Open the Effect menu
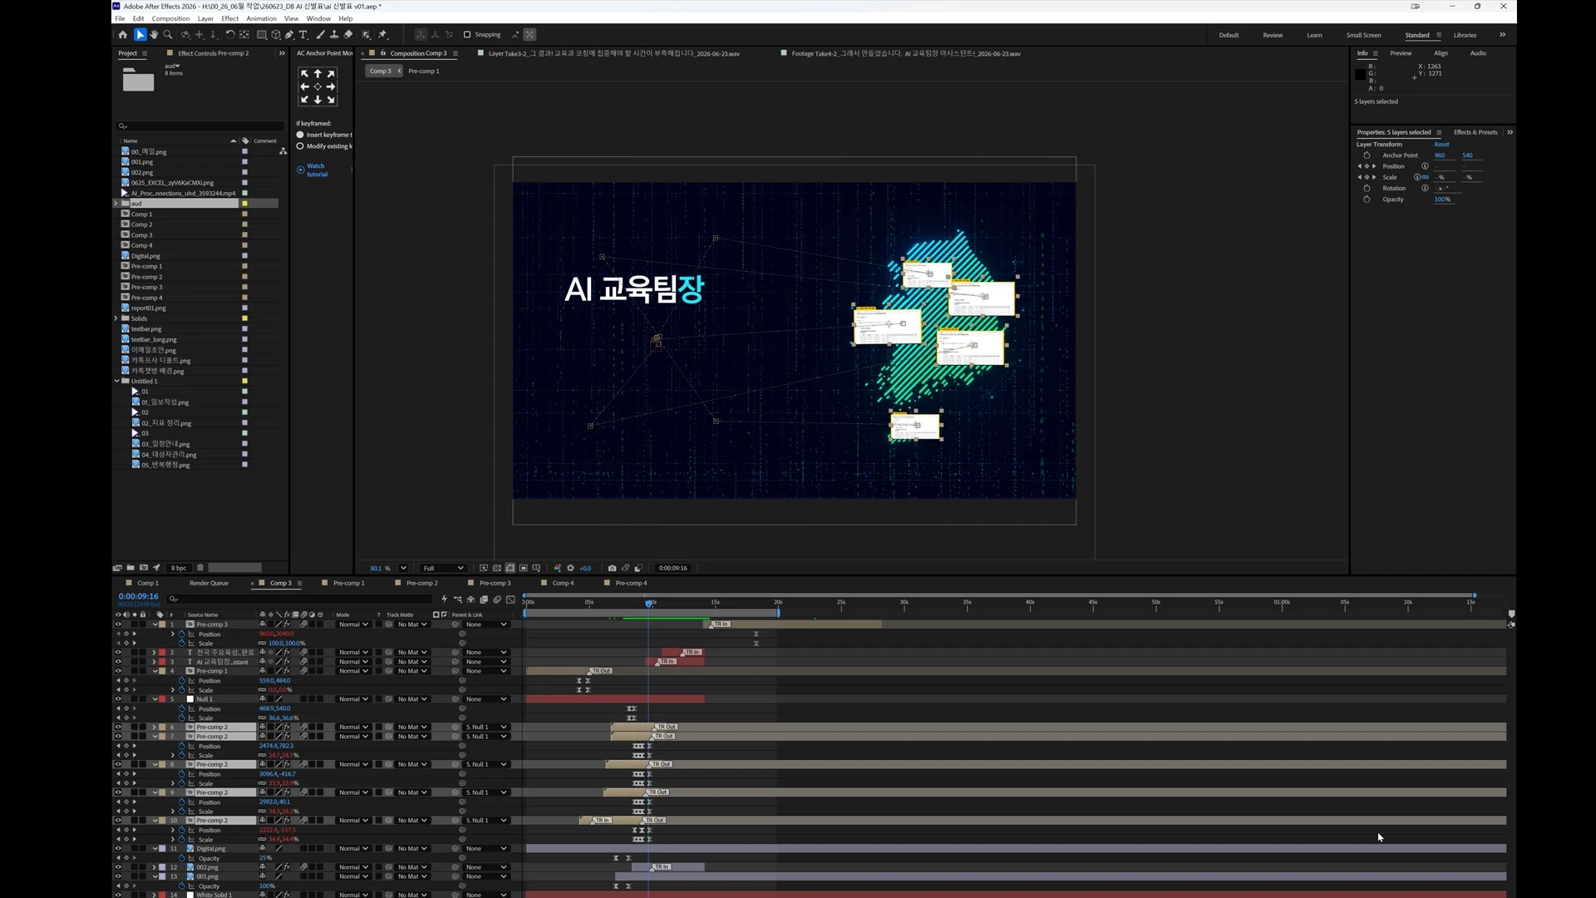This screenshot has height=898, width=1596. (230, 18)
